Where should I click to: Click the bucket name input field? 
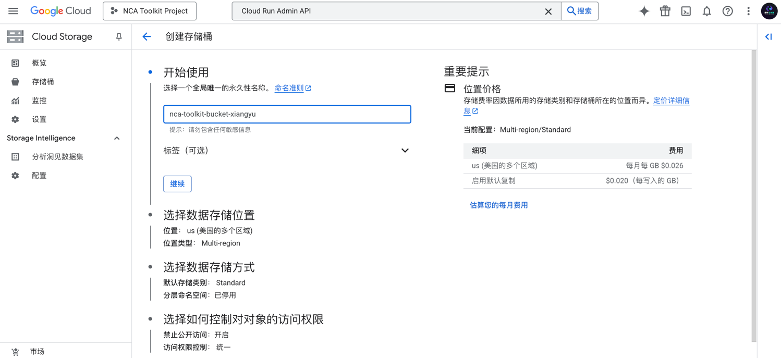tap(287, 114)
